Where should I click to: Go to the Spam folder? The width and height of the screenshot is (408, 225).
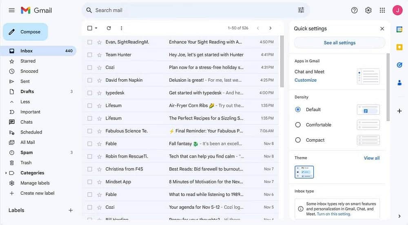(27, 153)
